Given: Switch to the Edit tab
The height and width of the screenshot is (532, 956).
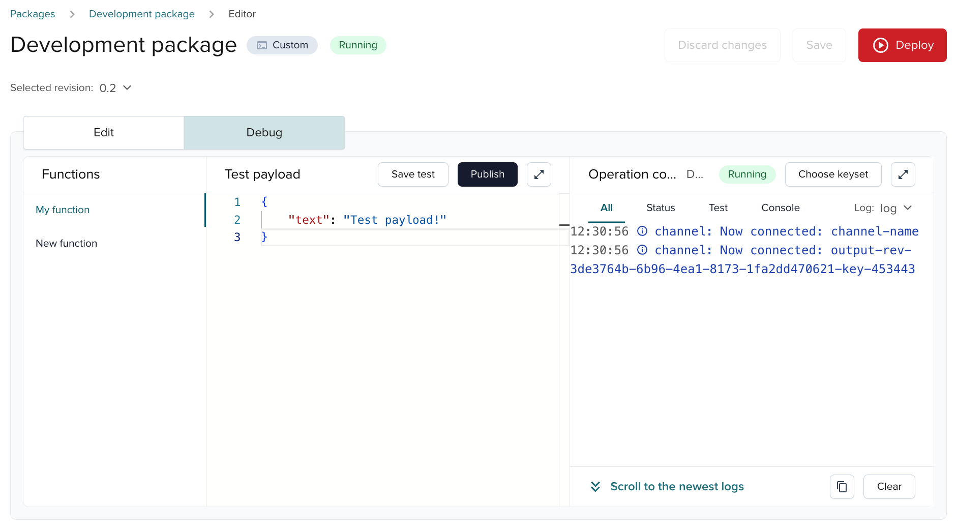Looking at the screenshot, I should [104, 133].
